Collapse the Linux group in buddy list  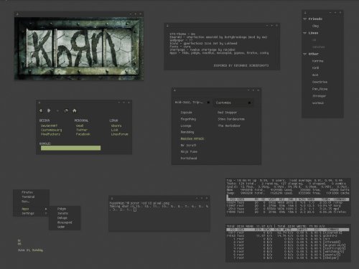click(305, 33)
